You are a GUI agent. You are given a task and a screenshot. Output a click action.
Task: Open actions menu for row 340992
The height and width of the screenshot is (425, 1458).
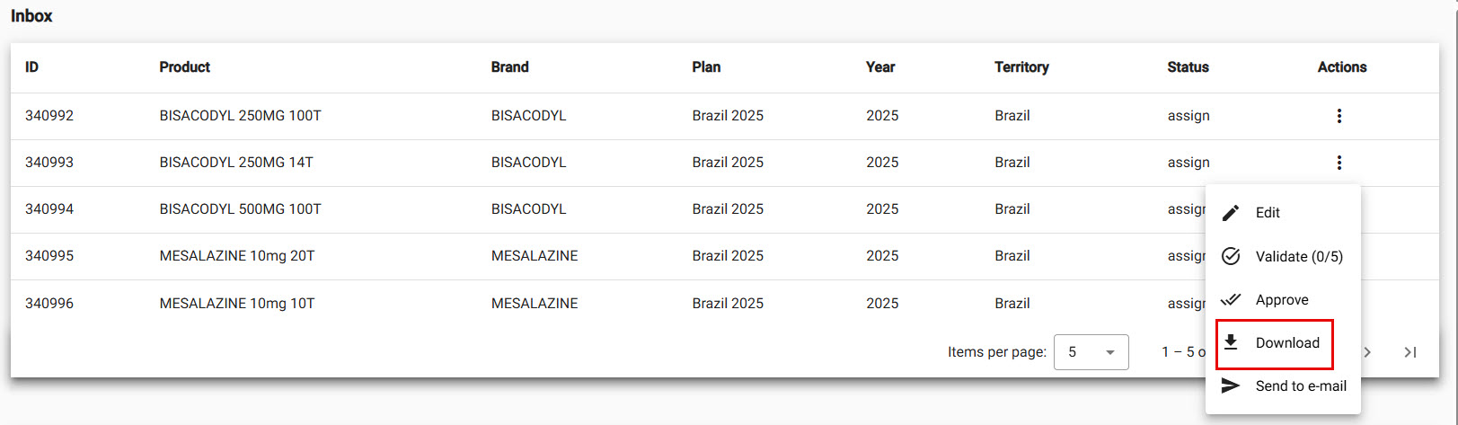coord(1339,116)
